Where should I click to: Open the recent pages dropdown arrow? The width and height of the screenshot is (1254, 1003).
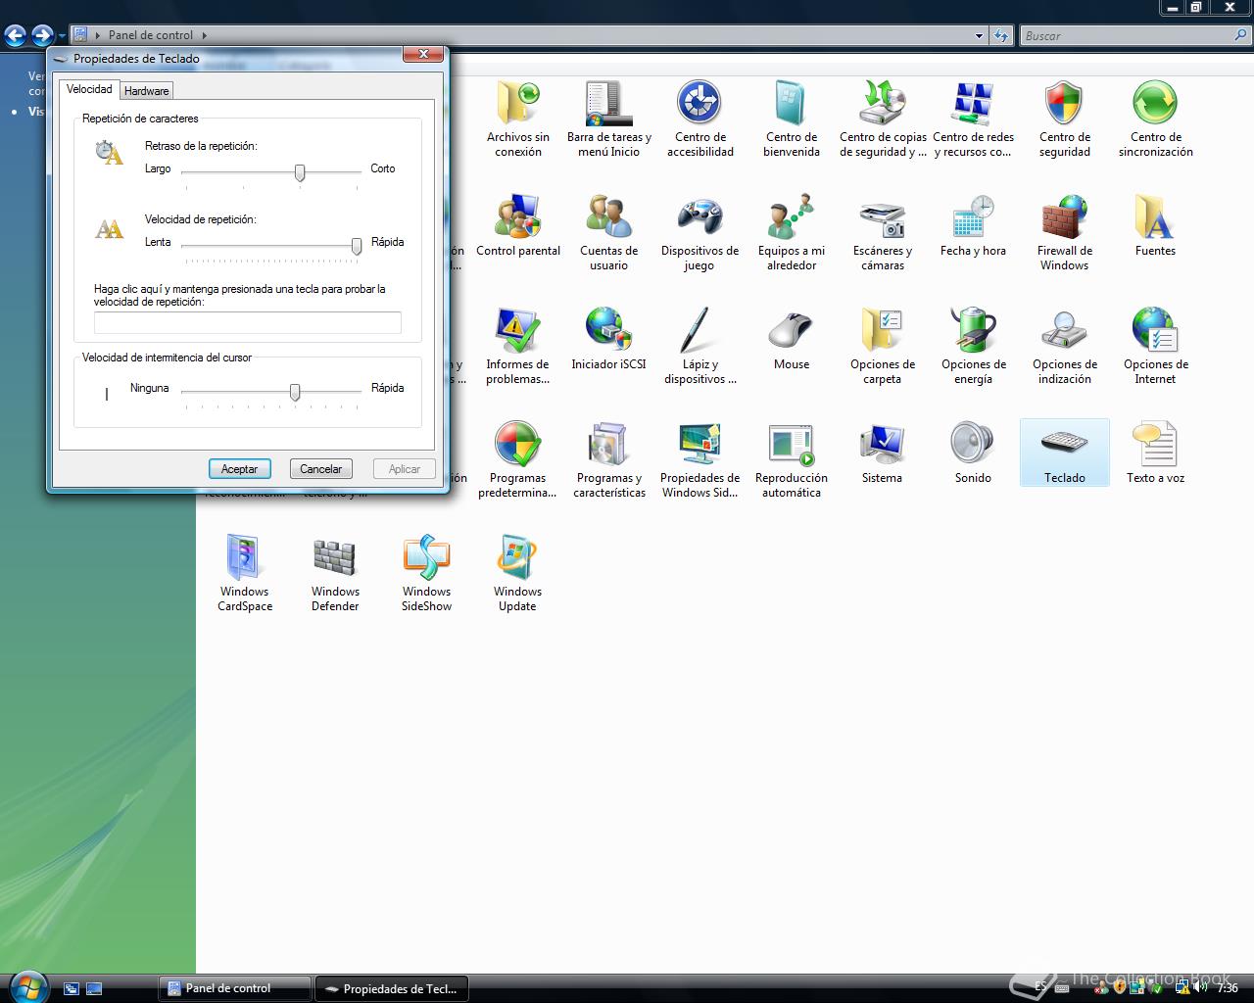pos(62,36)
